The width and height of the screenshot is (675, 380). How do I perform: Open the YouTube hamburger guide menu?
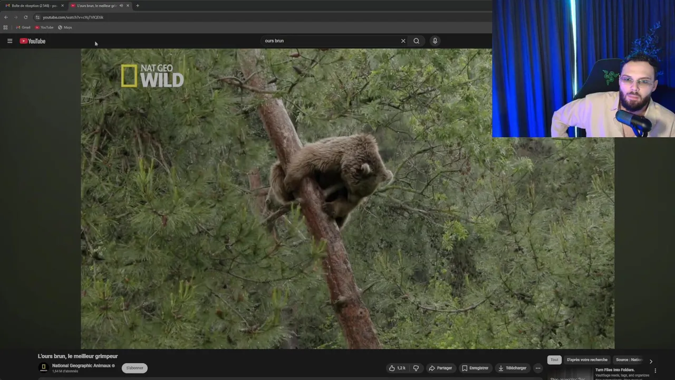pyautogui.click(x=9, y=41)
